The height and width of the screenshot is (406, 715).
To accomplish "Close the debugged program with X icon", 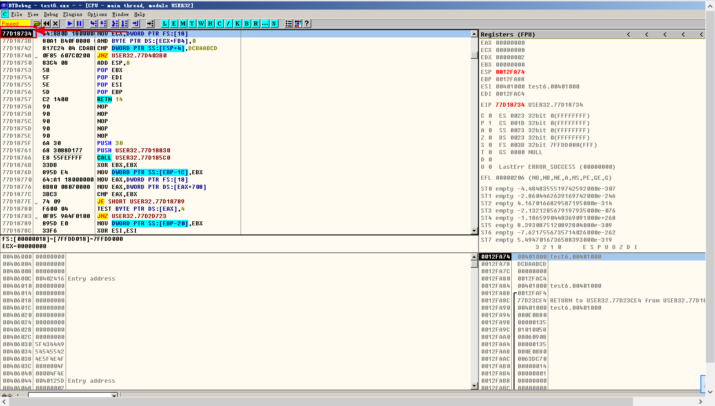I will (55, 24).
